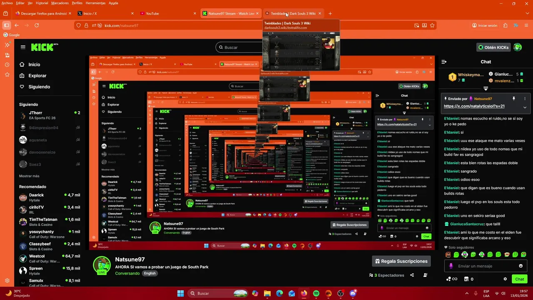Open the Herramientas menu
The width and height of the screenshot is (533, 300).
(x=95, y=3)
